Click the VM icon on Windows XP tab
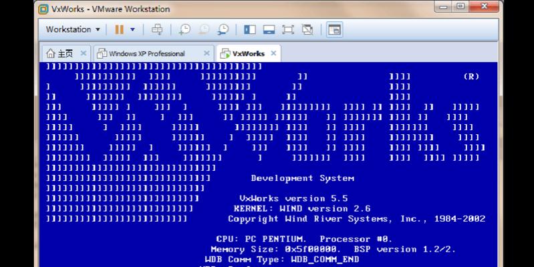534x267 pixels. pos(102,53)
